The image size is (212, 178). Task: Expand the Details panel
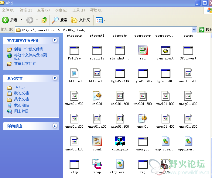[x=55, y=126]
